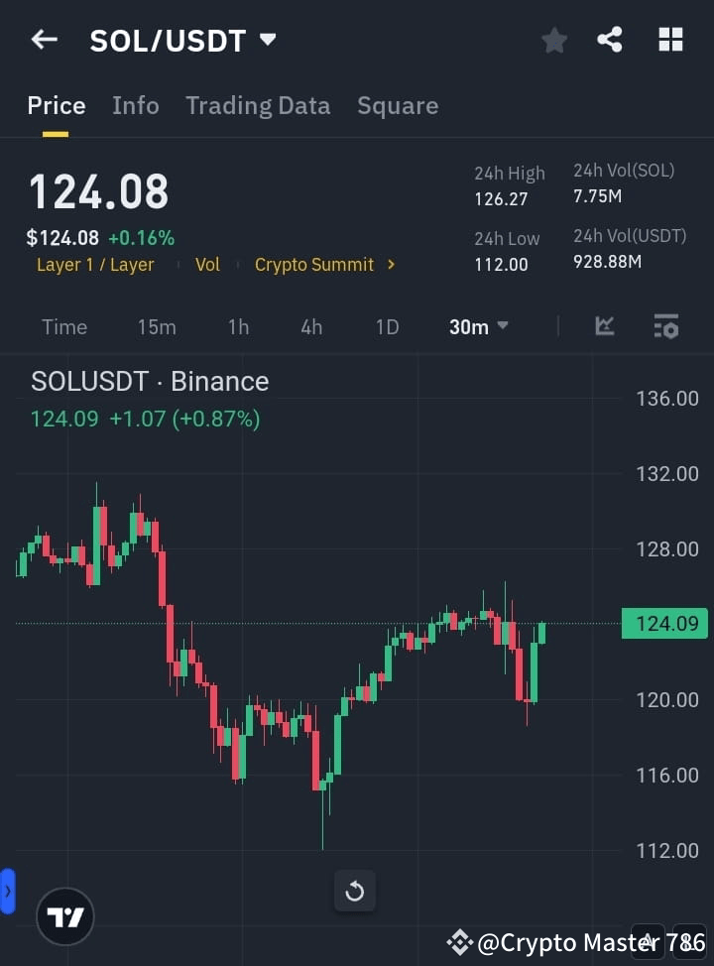Viewport: 714px width, 966px height.
Task: Click the grid layout icon top right
Action: point(670,40)
